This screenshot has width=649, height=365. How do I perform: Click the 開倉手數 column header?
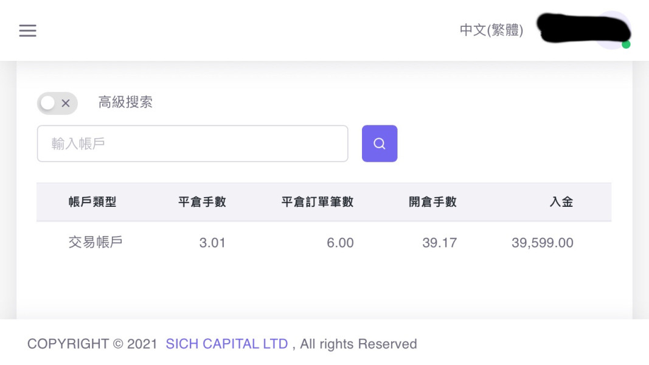tap(432, 202)
